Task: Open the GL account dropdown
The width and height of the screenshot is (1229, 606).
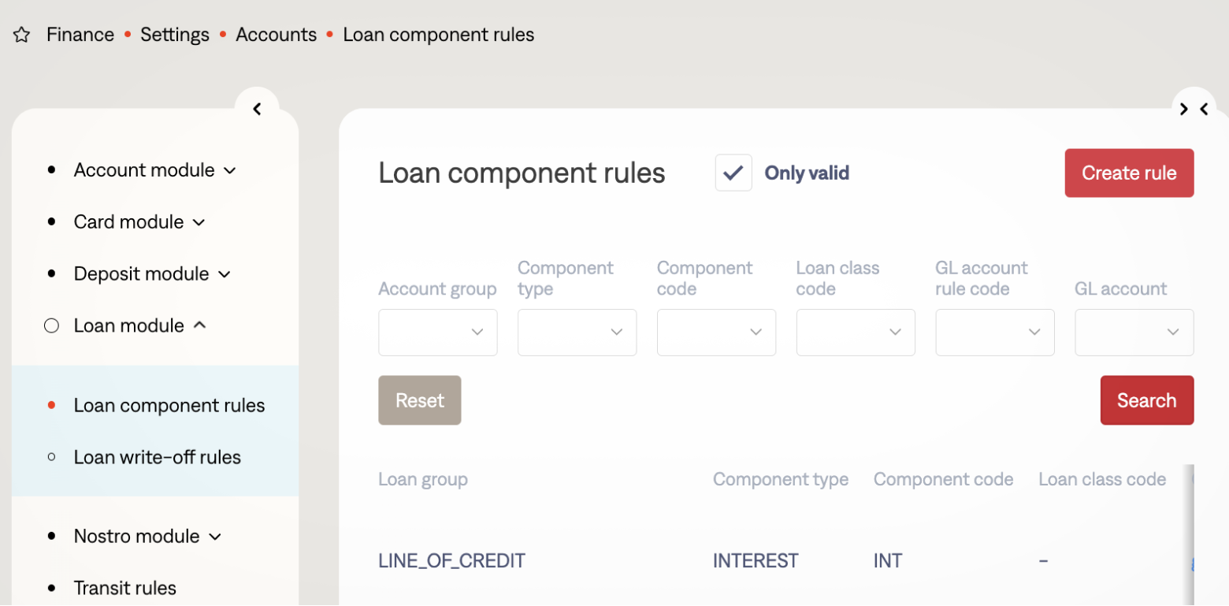Action: (x=1134, y=333)
